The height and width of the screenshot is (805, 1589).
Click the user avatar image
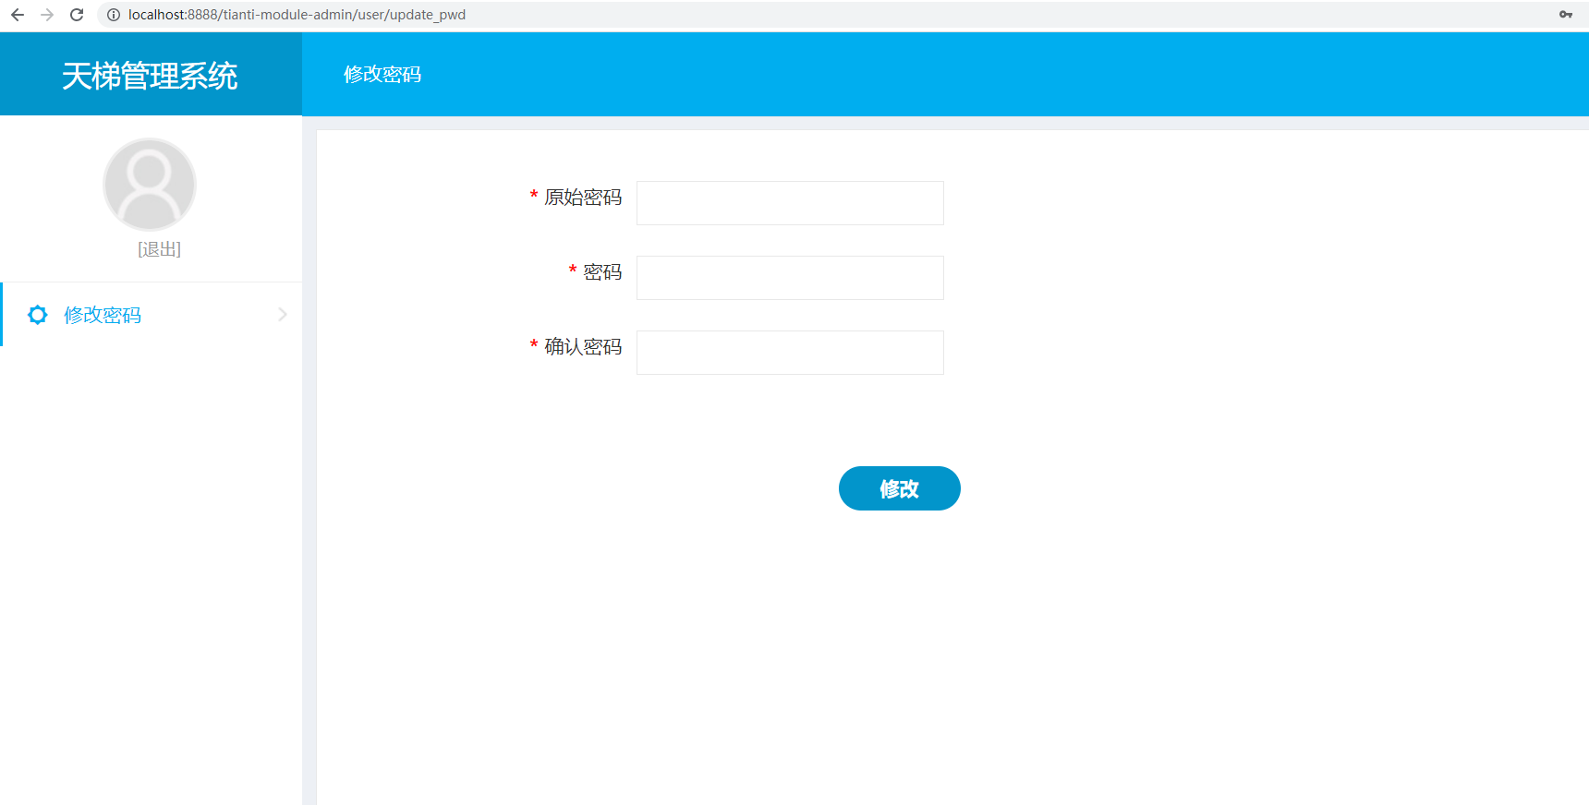click(150, 185)
